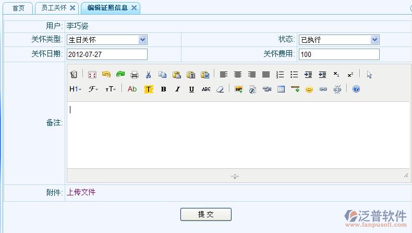Image resolution: width=412 pixels, height=233 pixels.
Task: Click the 关怀费用 input field
Action: (x=339, y=54)
